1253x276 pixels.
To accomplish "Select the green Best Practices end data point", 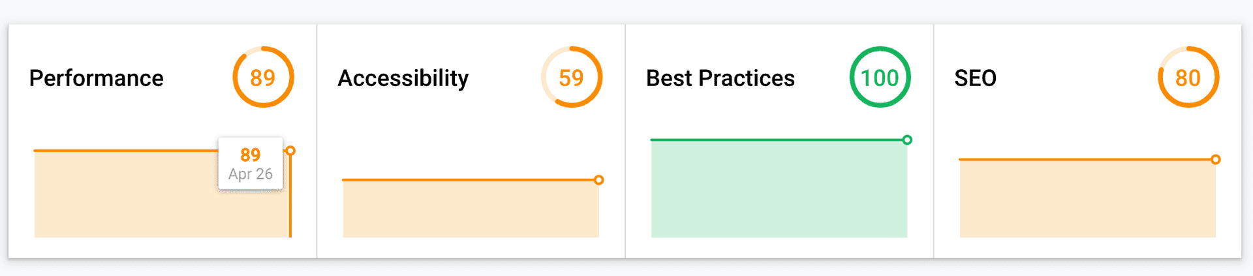I will click(907, 140).
